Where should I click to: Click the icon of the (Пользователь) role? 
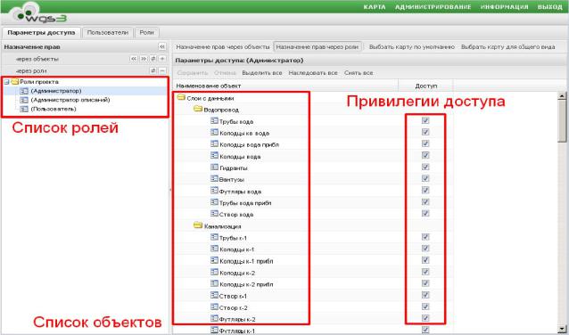pyautogui.click(x=24, y=109)
